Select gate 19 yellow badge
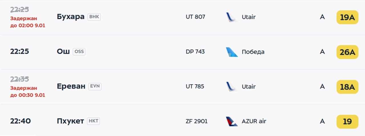365x136 pixels. pyautogui.click(x=347, y=122)
